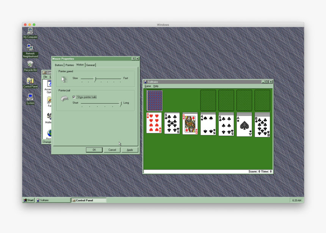Open the File menu in Control Panel

click(x=45, y=77)
